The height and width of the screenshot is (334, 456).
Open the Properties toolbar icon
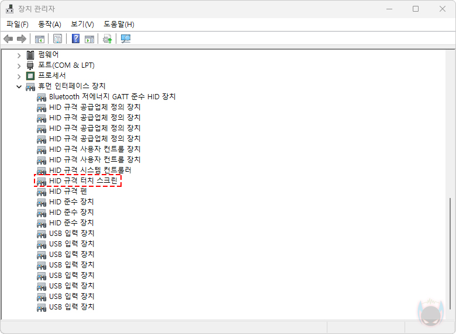pyautogui.click(x=57, y=39)
